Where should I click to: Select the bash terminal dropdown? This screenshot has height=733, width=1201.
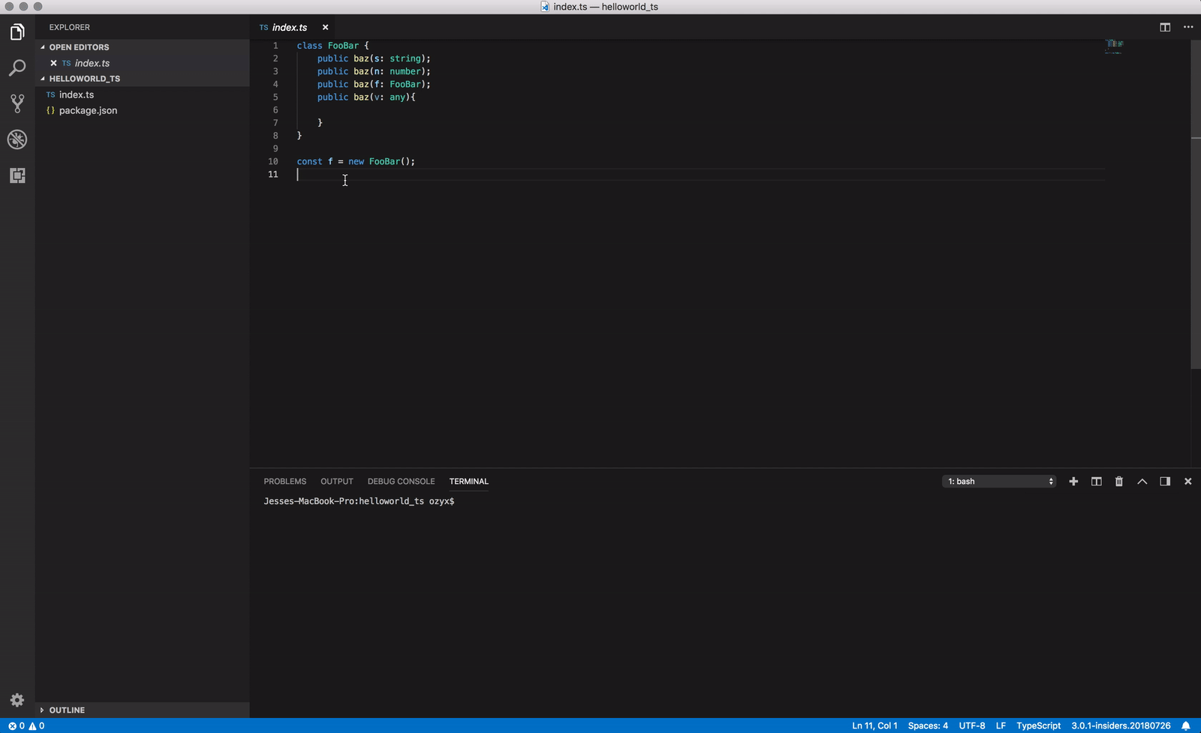click(x=999, y=482)
